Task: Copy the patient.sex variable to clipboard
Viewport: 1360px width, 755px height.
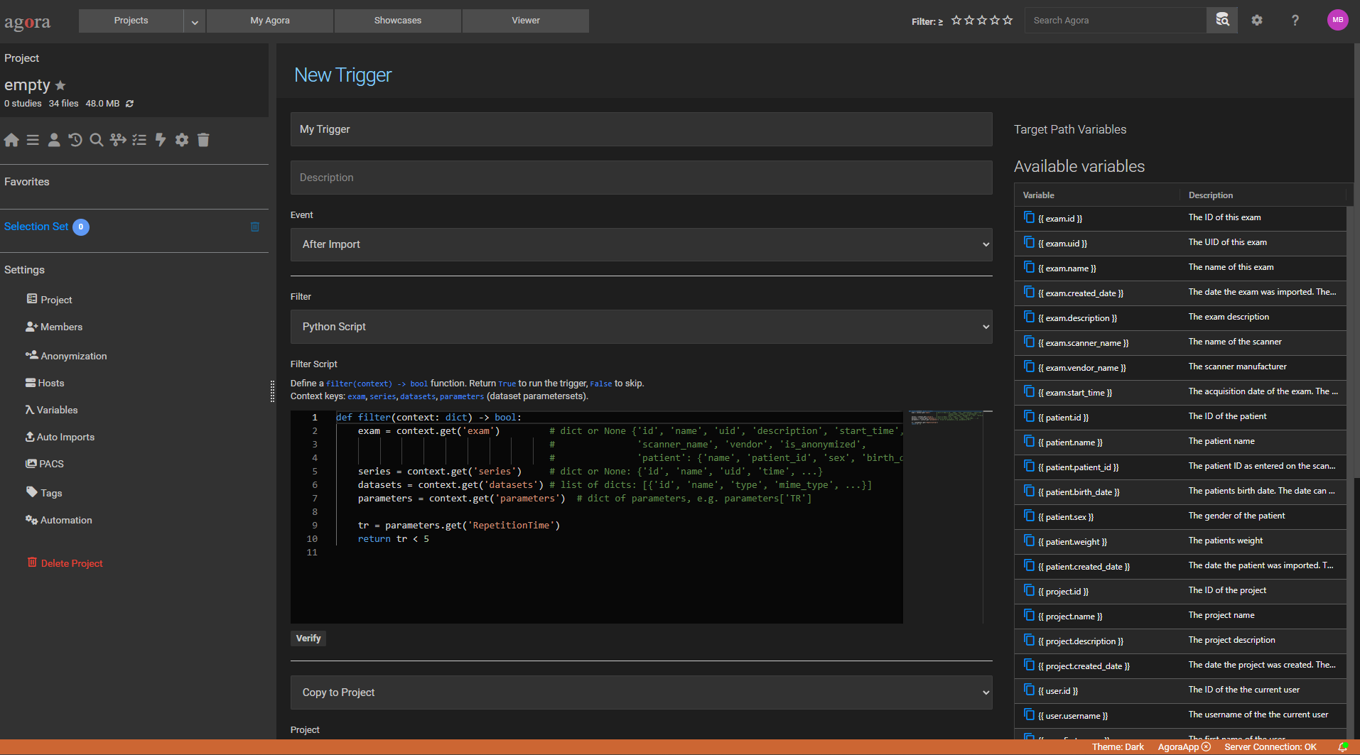Action: pyautogui.click(x=1030, y=516)
